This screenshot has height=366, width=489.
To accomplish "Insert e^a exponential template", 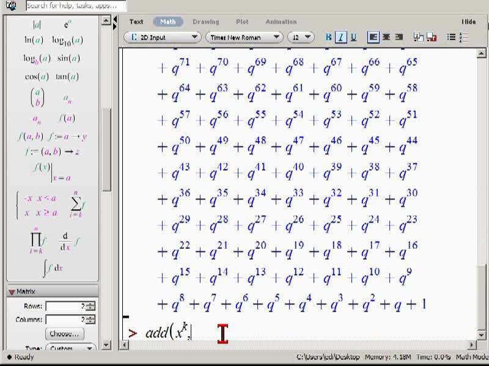I will [67, 24].
